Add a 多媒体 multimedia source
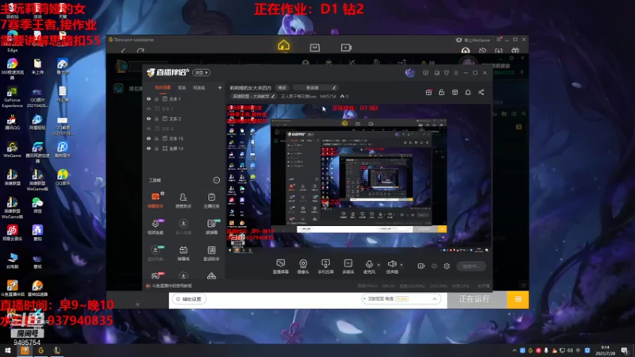Screen dimensions: 635x357 (x=348, y=267)
